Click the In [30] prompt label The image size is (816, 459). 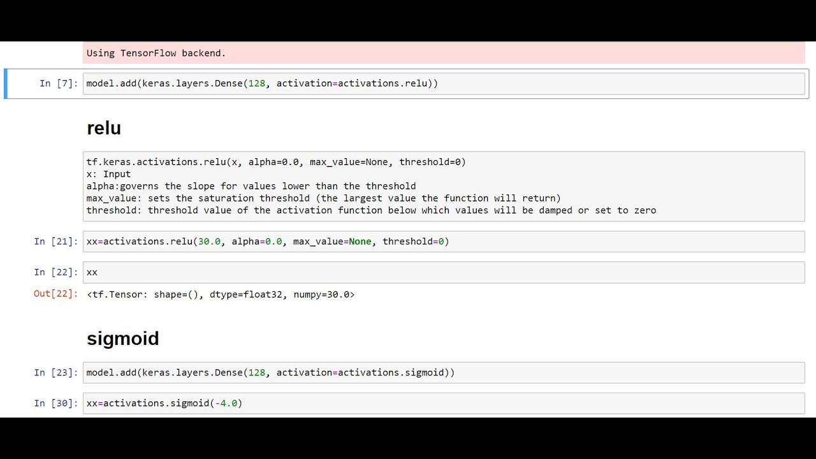pyautogui.click(x=56, y=403)
